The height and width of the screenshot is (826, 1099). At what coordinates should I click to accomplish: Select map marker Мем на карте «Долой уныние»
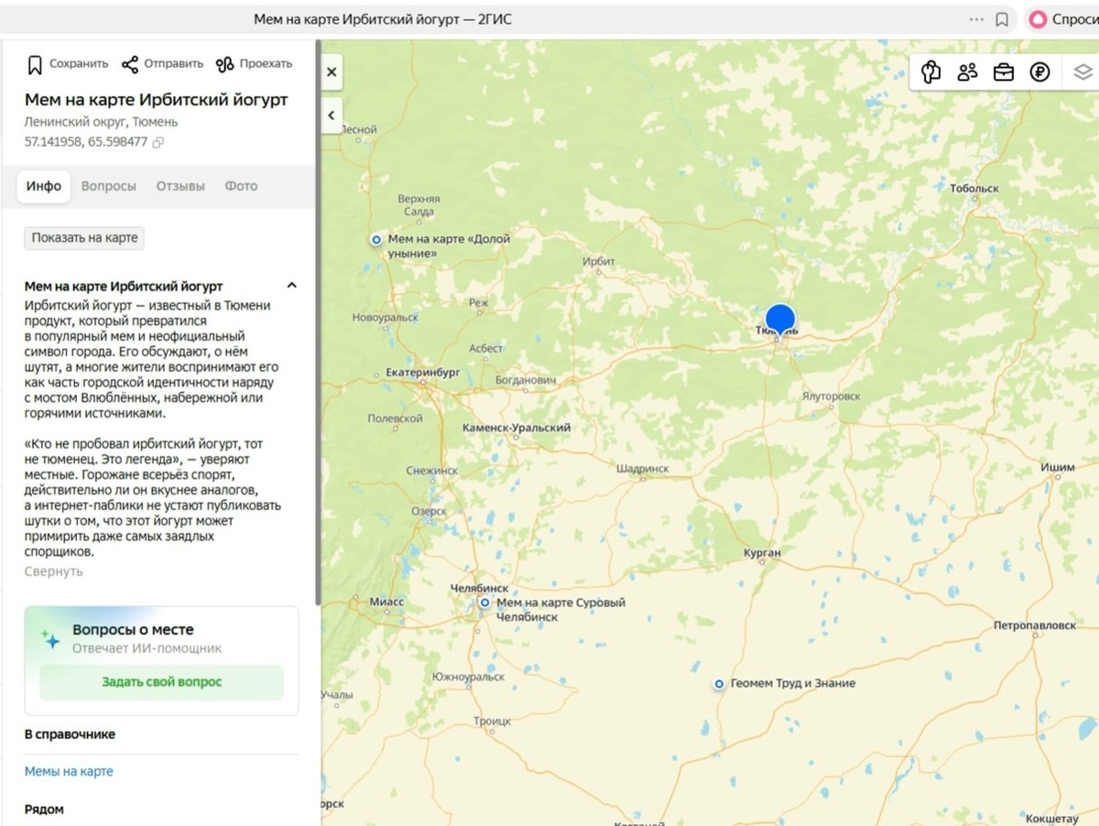(376, 239)
